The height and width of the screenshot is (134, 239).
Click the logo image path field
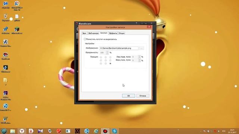click(x=119, y=48)
